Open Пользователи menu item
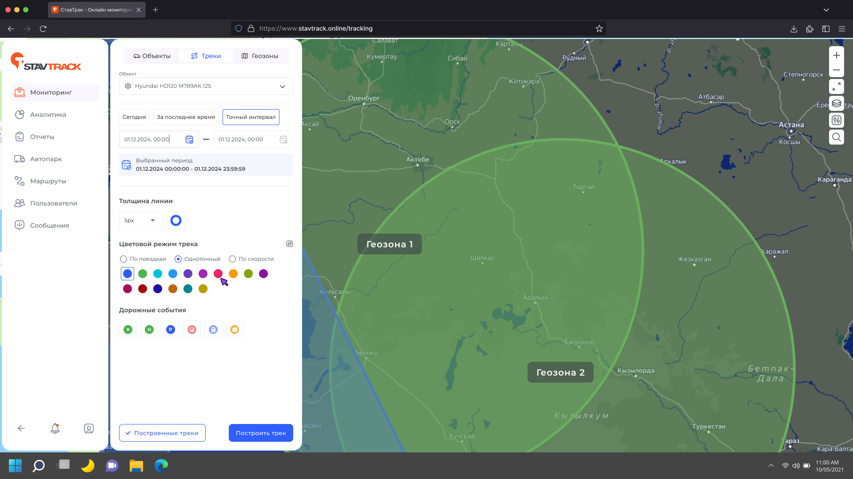Screen dimensions: 853x479 [55, 203]
